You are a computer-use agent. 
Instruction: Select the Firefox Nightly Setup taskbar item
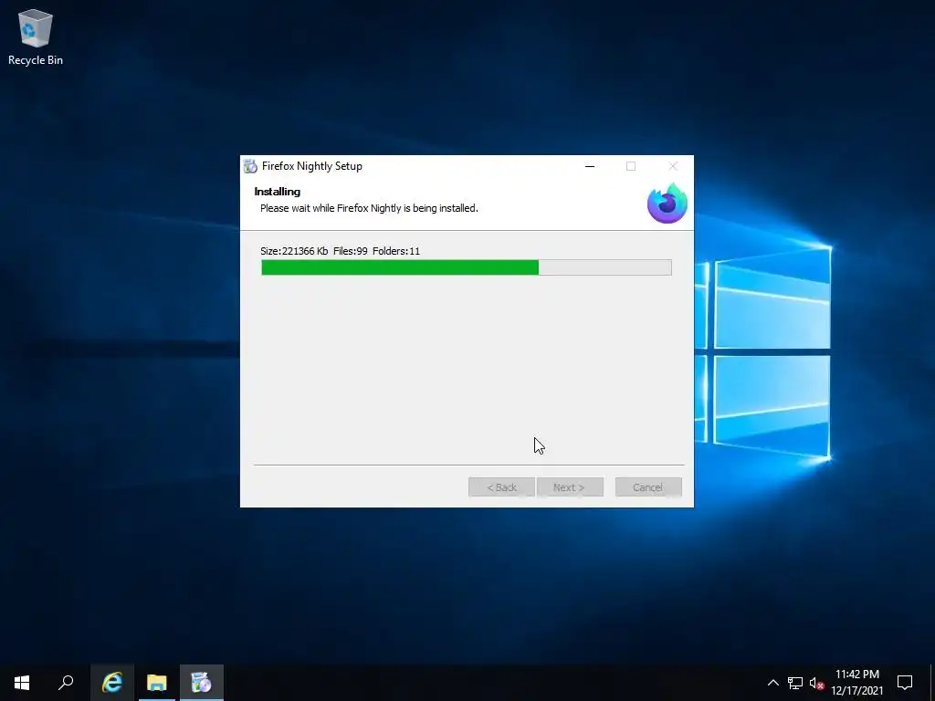click(202, 683)
